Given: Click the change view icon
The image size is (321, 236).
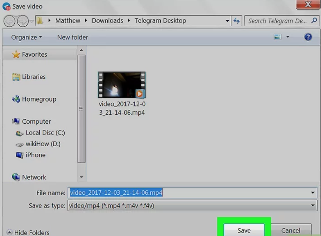Looking at the screenshot, I should pos(277,37).
